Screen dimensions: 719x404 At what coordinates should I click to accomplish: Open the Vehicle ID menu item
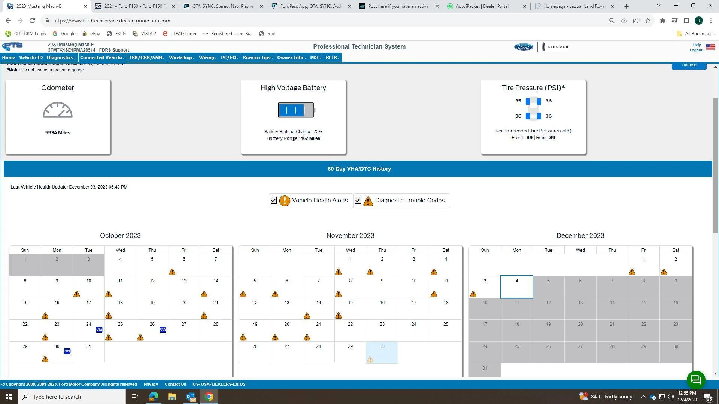coord(31,58)
